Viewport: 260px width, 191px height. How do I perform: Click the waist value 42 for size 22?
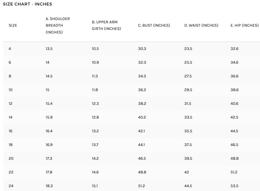coord(186,172)
